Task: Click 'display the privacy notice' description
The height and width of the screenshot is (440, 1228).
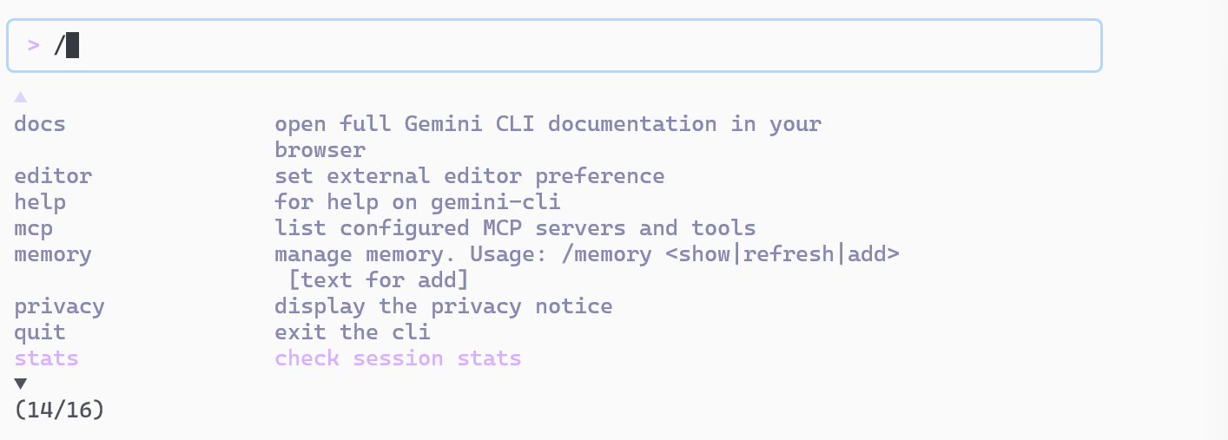Action: [443, 306]
